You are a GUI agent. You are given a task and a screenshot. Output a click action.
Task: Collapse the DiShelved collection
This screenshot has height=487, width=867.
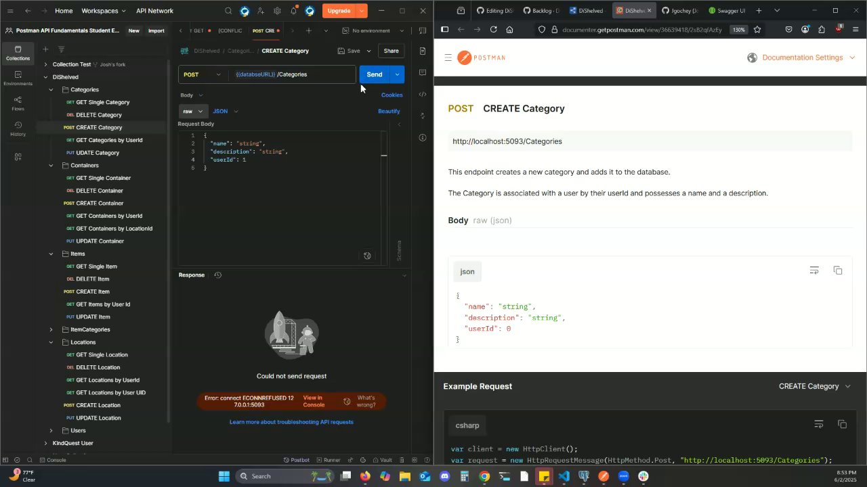(45, 77)
